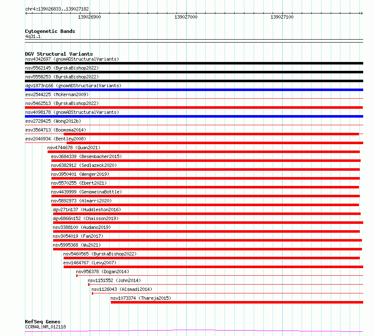Click the magenta CCRN4L gene line
This screenshot has height=336, width=375.
(194, 331)
